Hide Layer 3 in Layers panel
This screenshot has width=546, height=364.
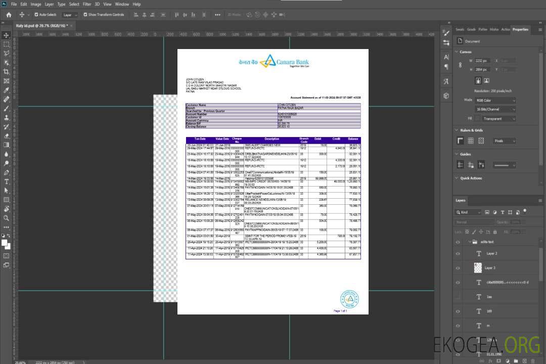coord(458,268)
